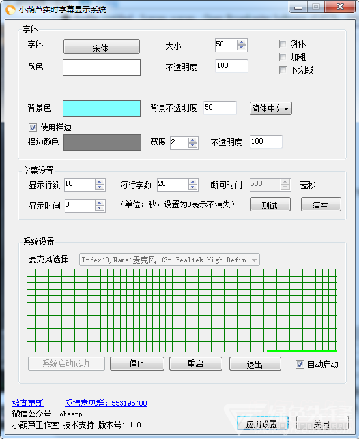Select the gray stroke color swatch

(x=102, y=142)
